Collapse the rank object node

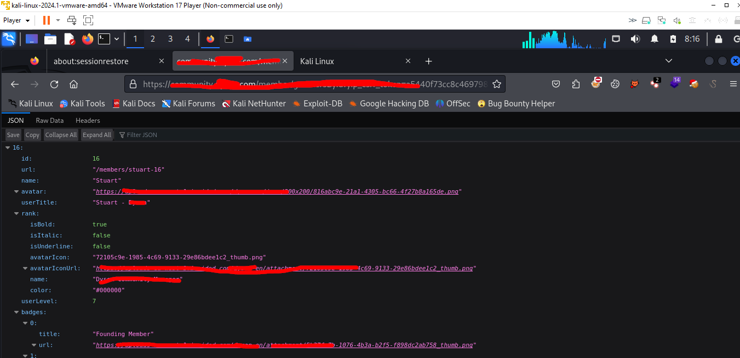point(16,213)
